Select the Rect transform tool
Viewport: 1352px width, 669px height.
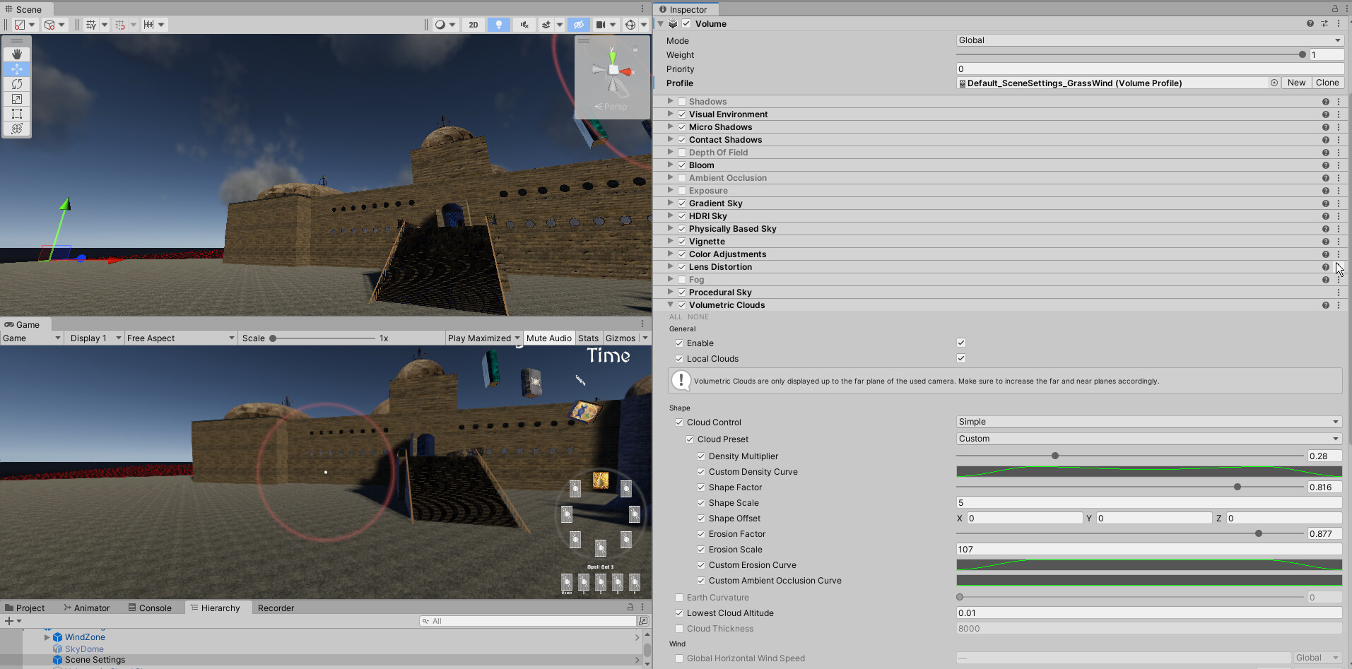pos(17,114)
